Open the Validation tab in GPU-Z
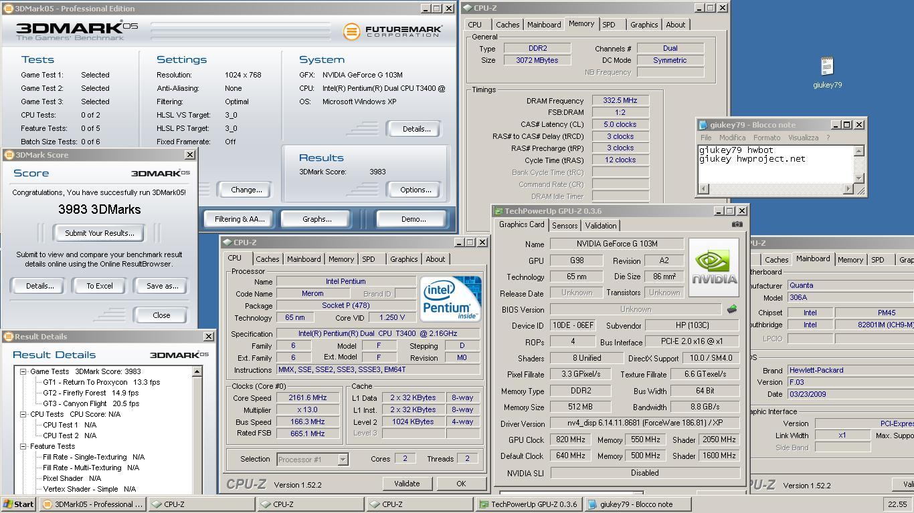Image resolution: width=914 pixels, height=513 pixels. [600, 226]
